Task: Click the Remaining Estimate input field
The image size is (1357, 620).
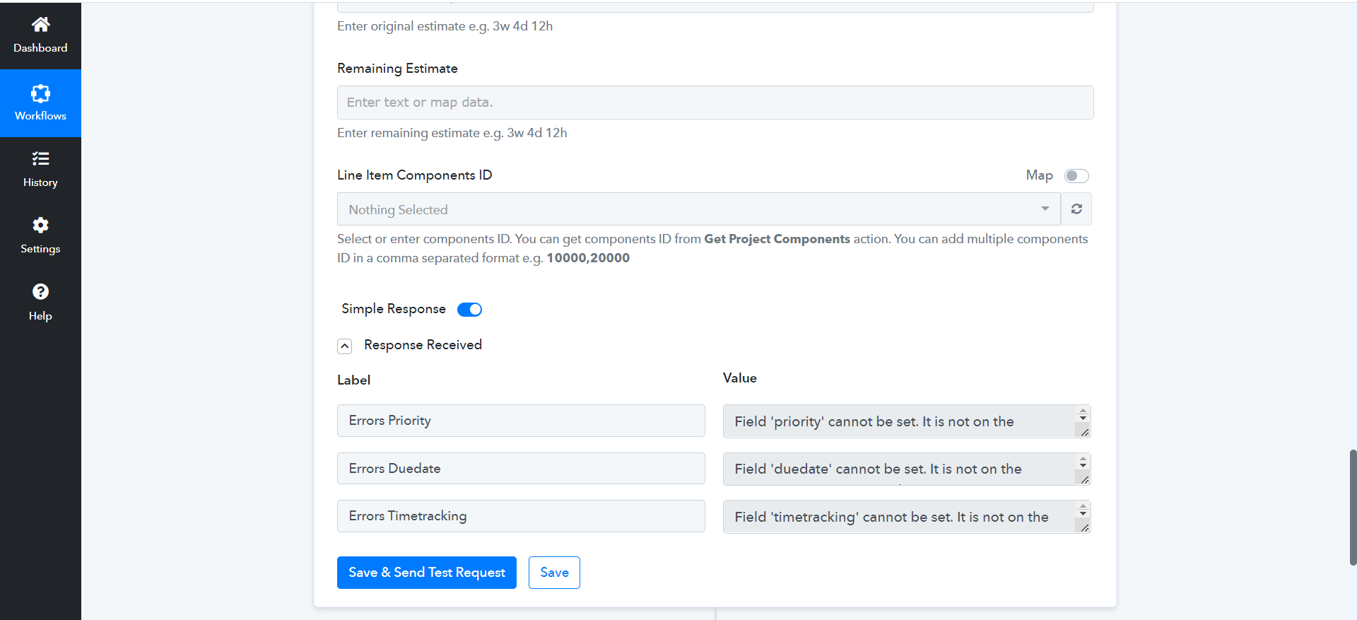Action: [x=715, y=103]
